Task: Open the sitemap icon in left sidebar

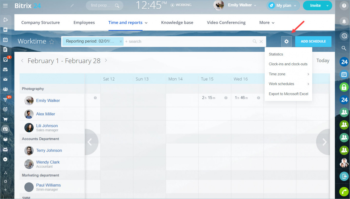Action: 5,173
